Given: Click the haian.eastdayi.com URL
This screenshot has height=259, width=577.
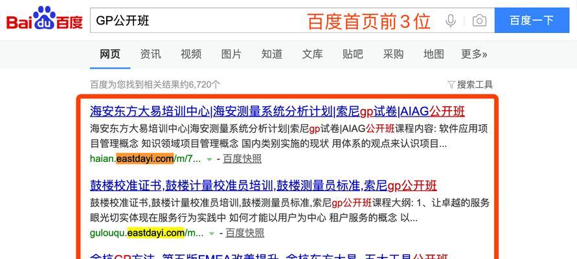Looking at the screenshot, I should (145, 159).
